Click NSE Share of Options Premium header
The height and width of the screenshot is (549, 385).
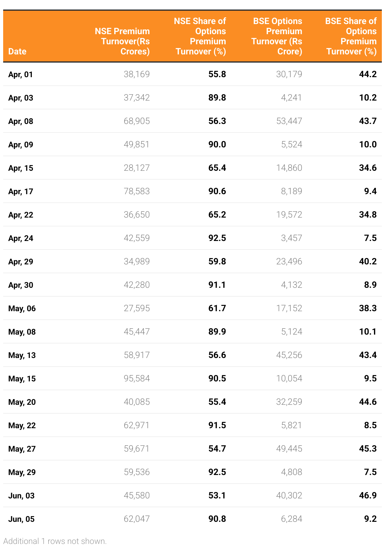tap(201, 36)
